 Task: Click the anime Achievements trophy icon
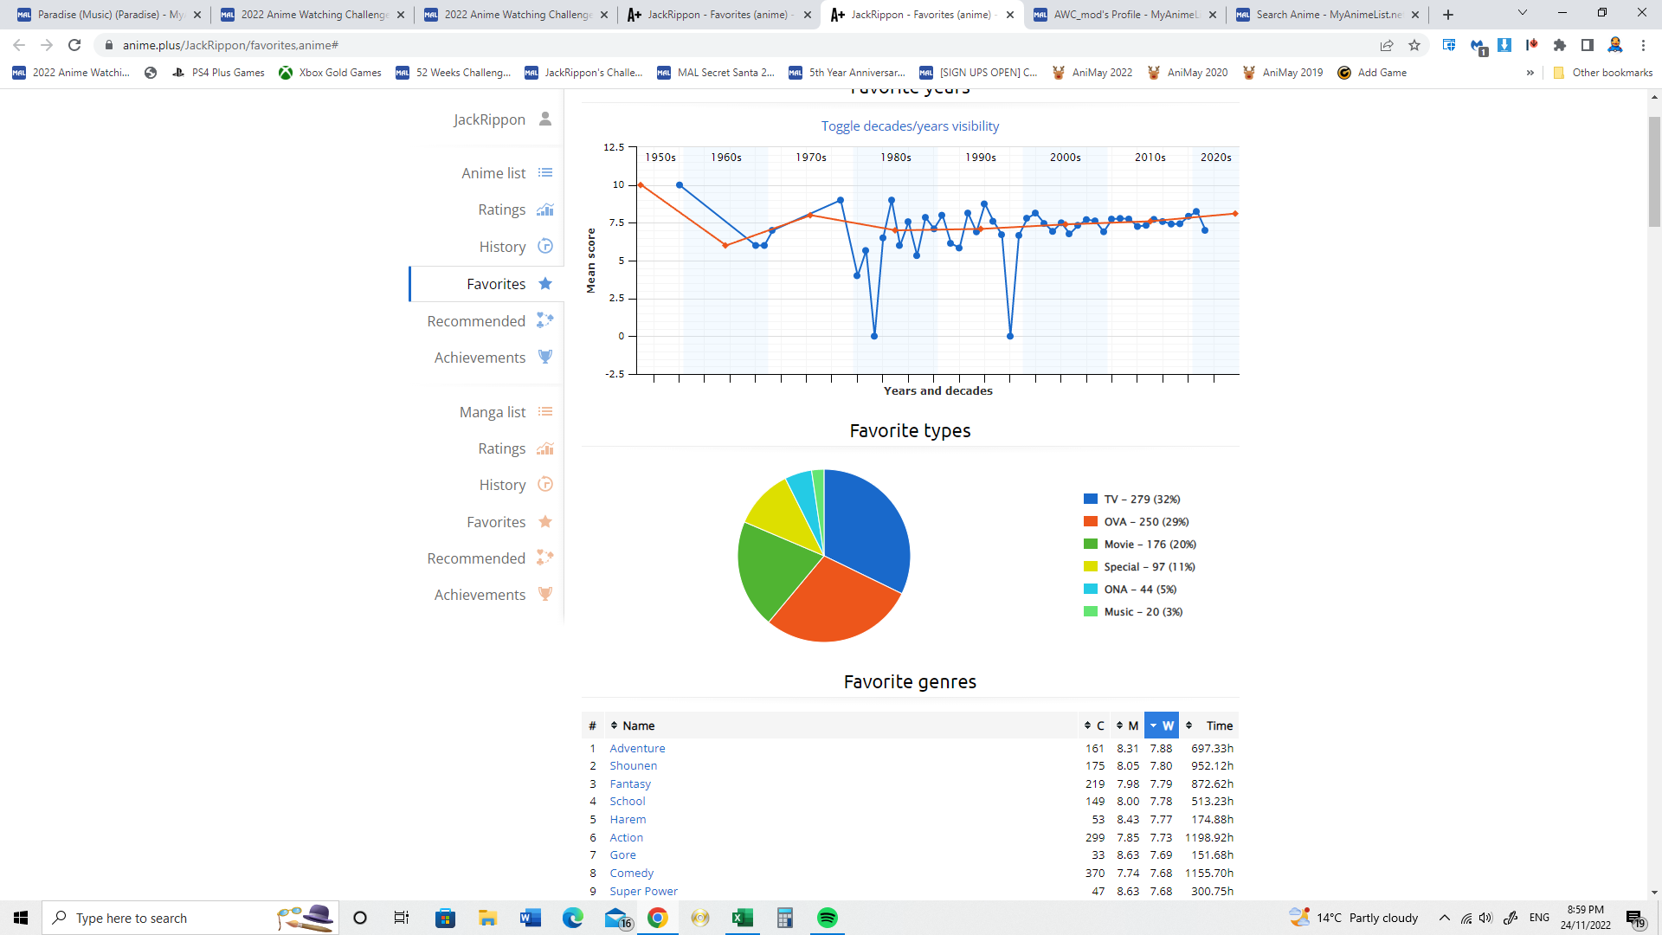(544, 357)
